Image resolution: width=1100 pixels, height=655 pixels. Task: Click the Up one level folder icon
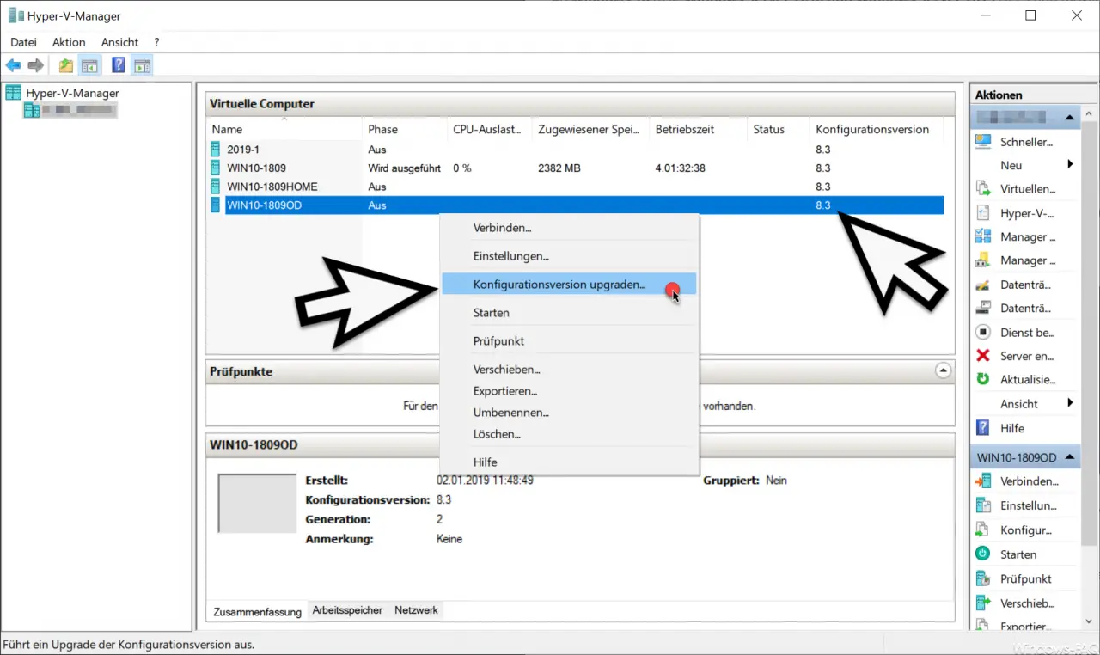tap(66, 65)
